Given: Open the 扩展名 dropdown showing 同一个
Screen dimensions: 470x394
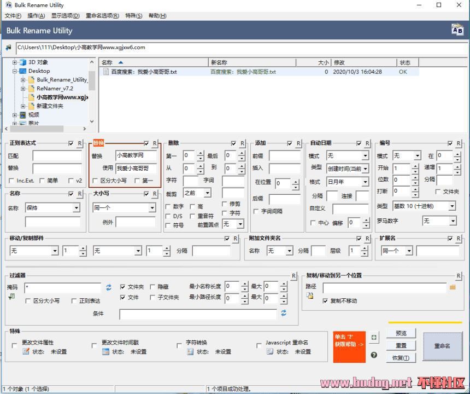Looking at the screenshot, I should pos(409,251).
